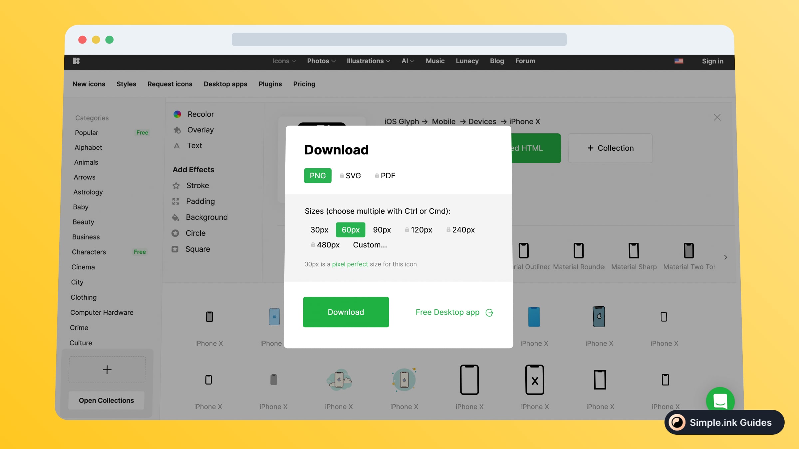Image resolution: width=799 pixels, height=449 pixels.
Task: Select the Overlay effect icon
Action: pos(177,130)
